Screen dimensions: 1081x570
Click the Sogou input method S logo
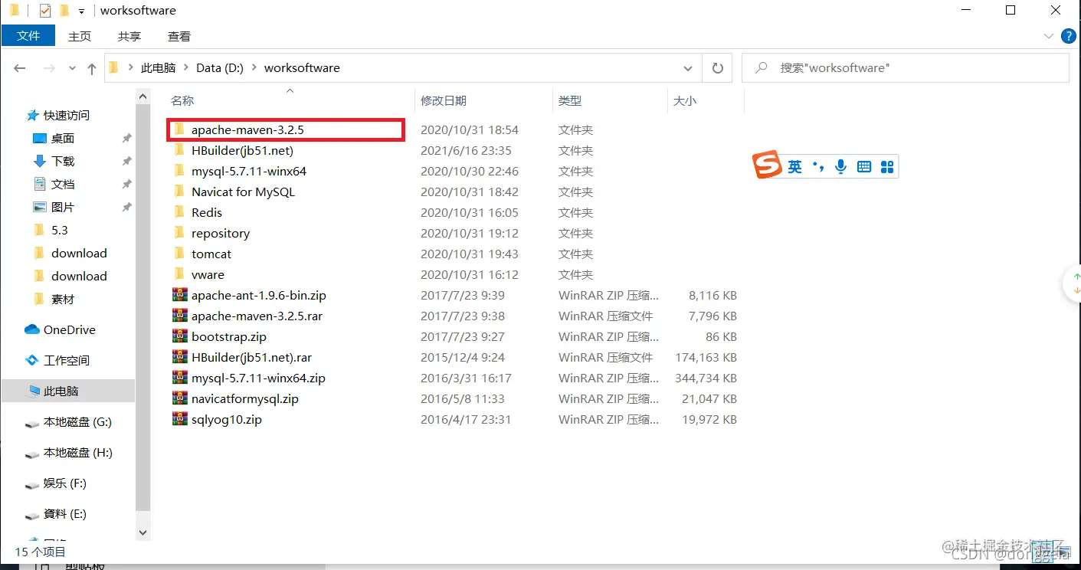coord(767,165)
